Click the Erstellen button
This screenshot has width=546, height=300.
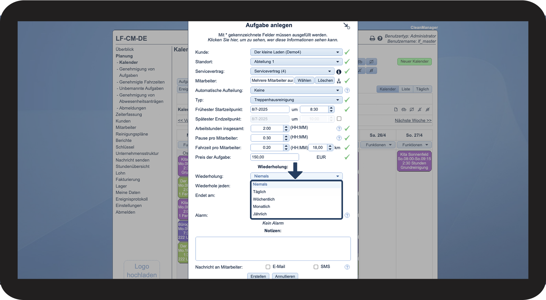(x=258, y=276)
